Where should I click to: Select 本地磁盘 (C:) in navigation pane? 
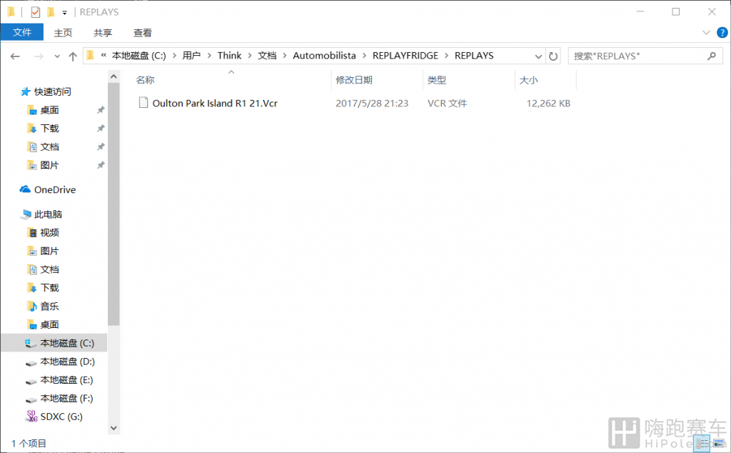66,343
